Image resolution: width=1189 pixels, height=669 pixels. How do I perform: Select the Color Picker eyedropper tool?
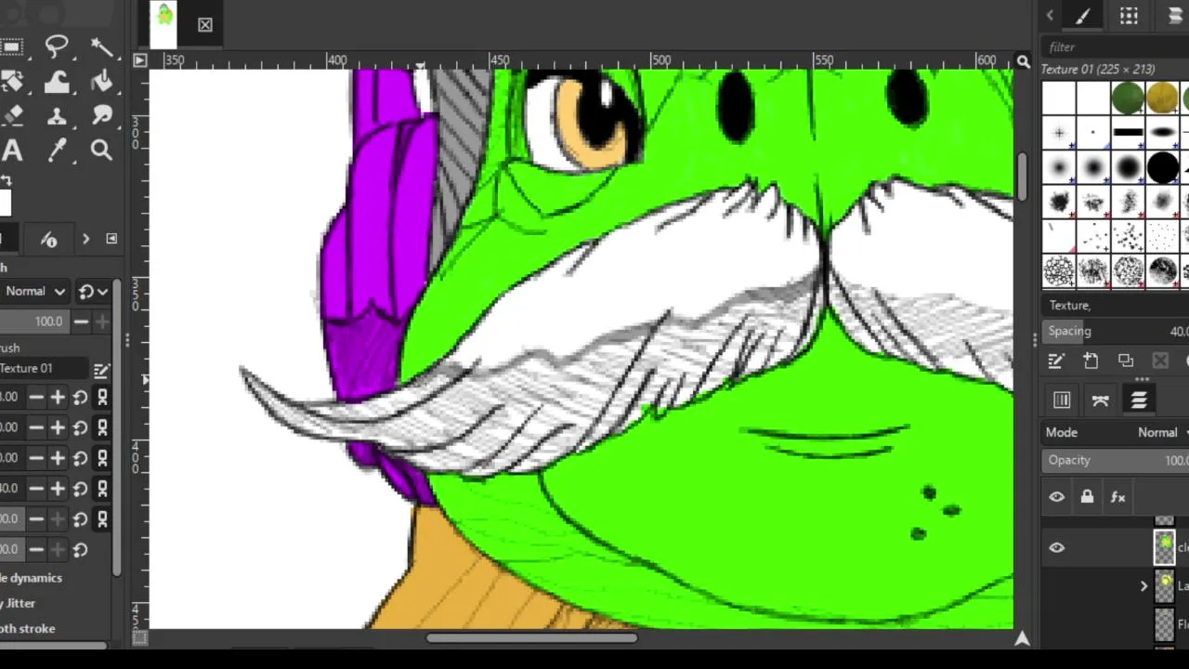tap(57, 151)
